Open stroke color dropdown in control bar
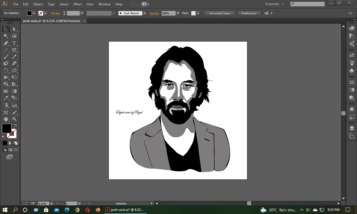 [45, 13]
